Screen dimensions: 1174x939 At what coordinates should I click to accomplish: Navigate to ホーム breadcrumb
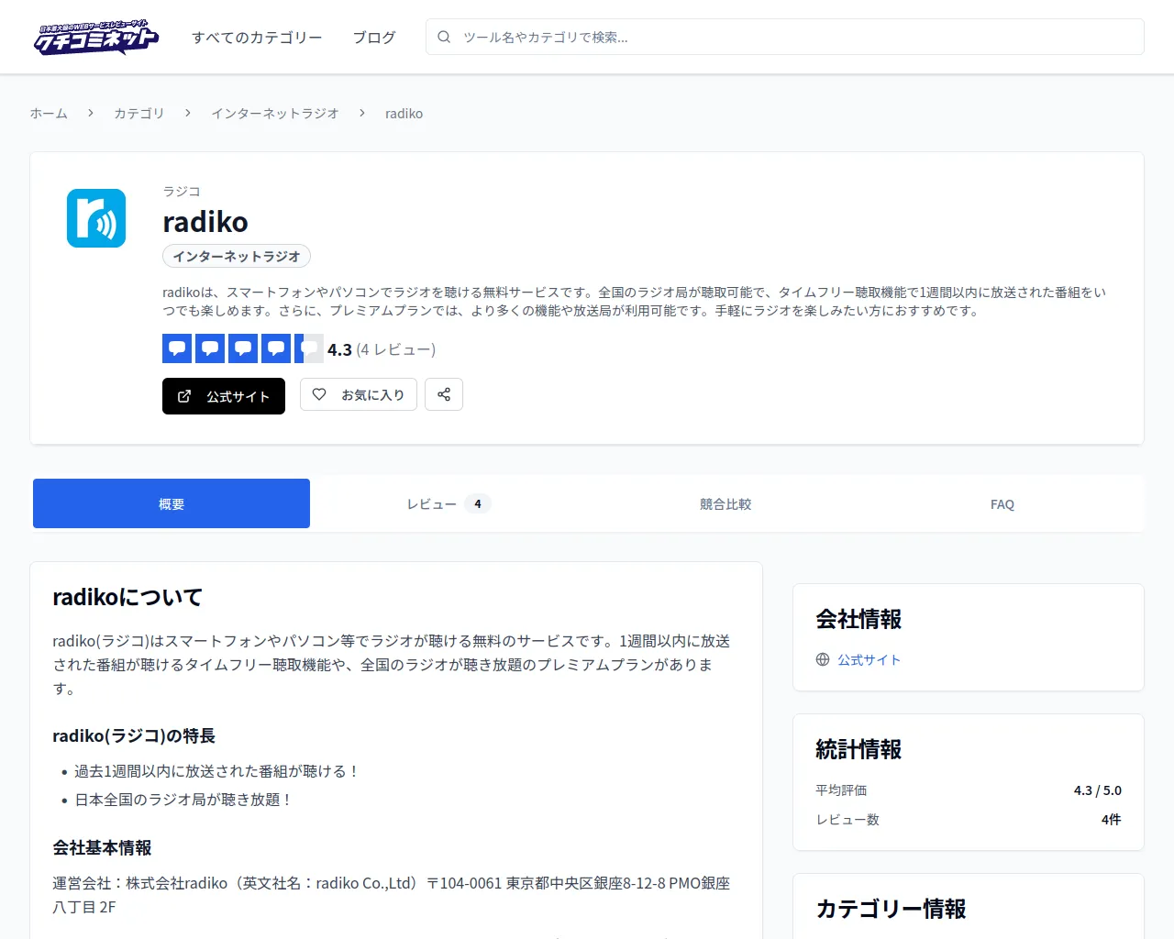(49, 114)
